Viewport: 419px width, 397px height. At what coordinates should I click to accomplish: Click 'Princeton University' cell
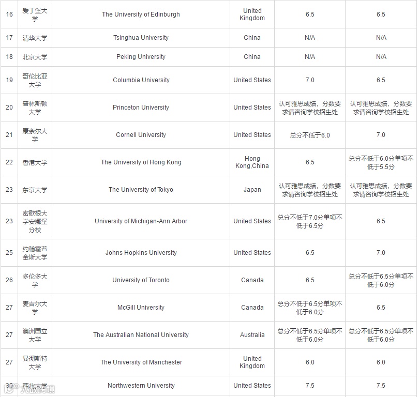(141, 108)
